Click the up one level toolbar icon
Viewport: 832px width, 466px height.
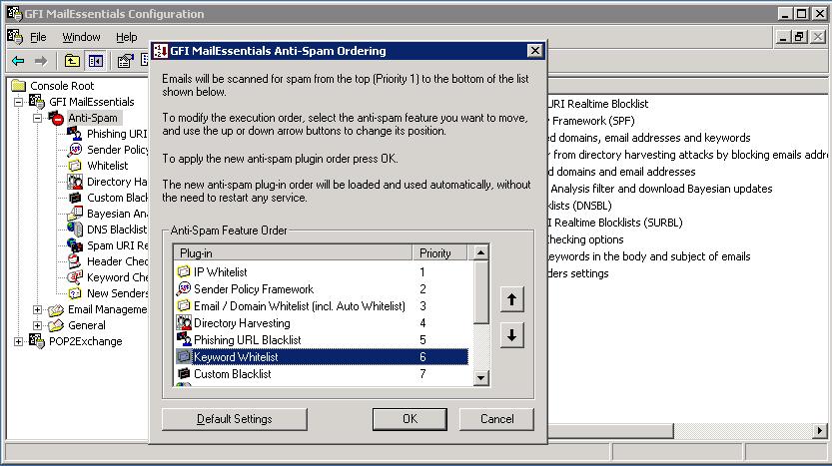pos(73,61)
